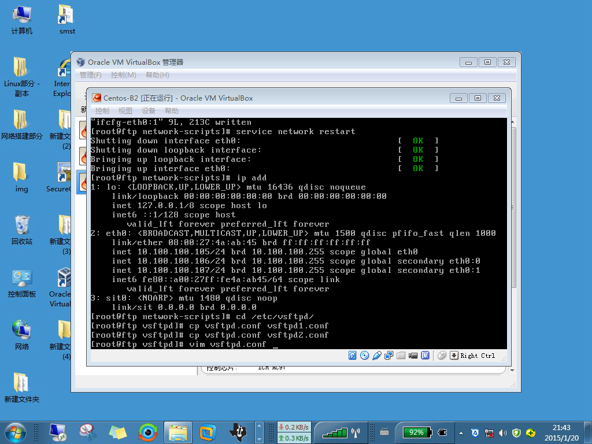The height and width of the screenshot is (444, 592).
Task: Click the host key down-arrow indicator
Action: point(454,356)
